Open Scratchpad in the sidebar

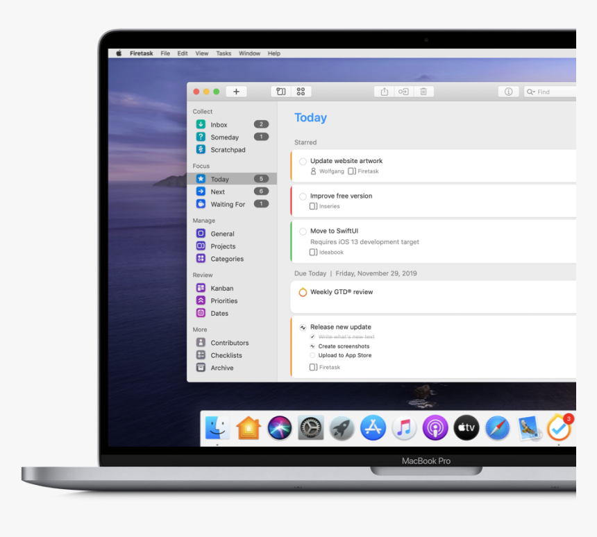pyautogui.click(x=233, y=150)
